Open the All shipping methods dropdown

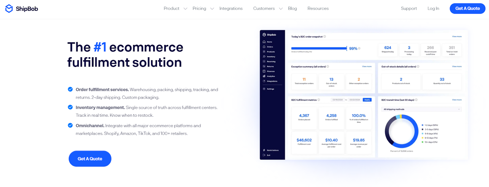421,109
